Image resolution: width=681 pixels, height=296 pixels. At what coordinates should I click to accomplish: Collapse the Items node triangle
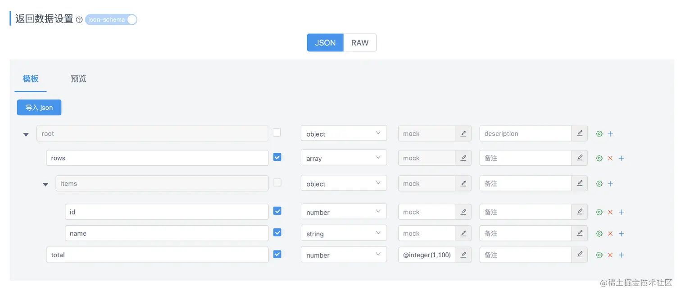pyautogui.click(x=45, y=184)
